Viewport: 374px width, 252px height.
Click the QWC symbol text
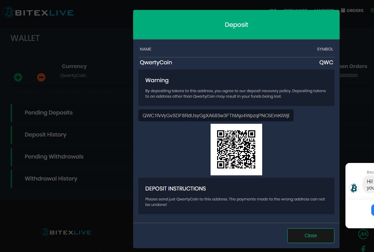coord(326,63)
